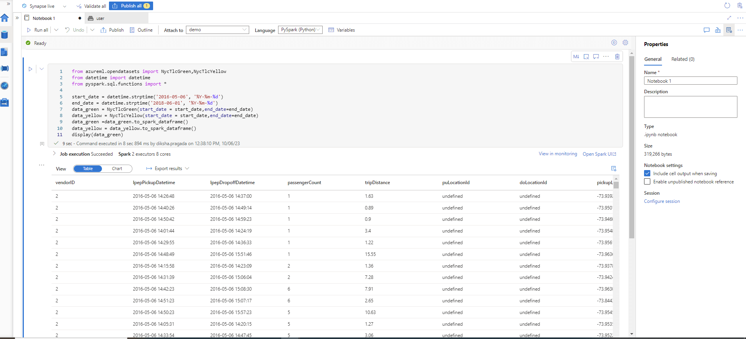The image size is (746, 339).
Task: Click the Publish all button
Action: point(131,6)
